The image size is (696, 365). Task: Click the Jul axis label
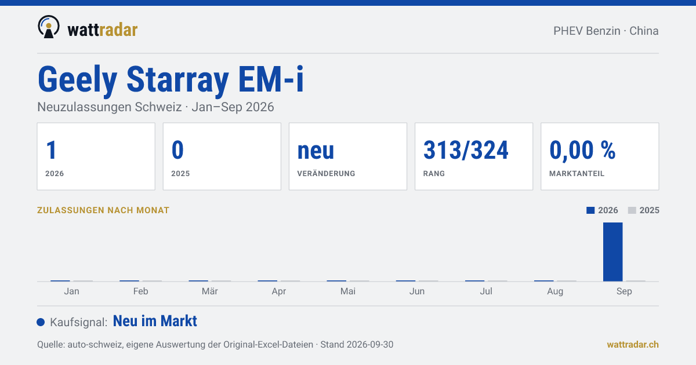pyautogui.click(x=486, y=291)
